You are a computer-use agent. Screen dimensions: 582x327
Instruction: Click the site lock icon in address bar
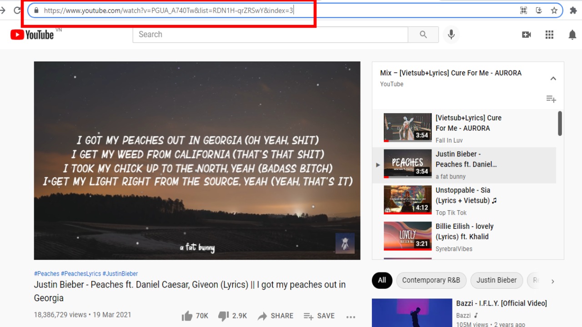[37, 10]
